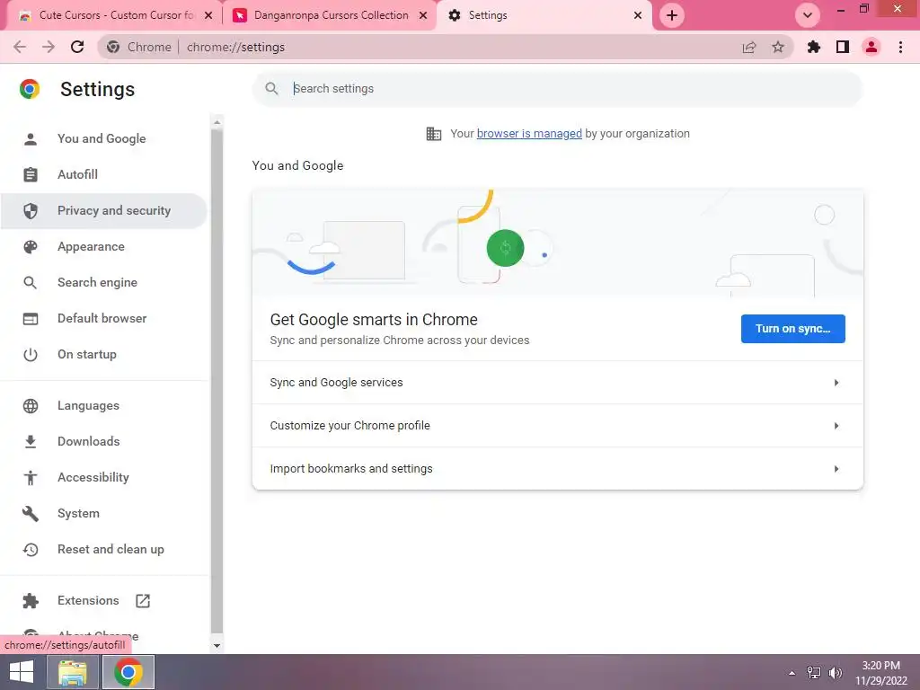Click the browser Forward arrow
Viewport: 920px width, 690px height.
tap(49, 47)
